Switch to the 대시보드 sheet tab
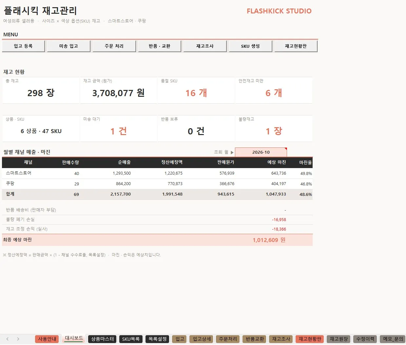This screenshot has height=345, width=406. [74, 338]
